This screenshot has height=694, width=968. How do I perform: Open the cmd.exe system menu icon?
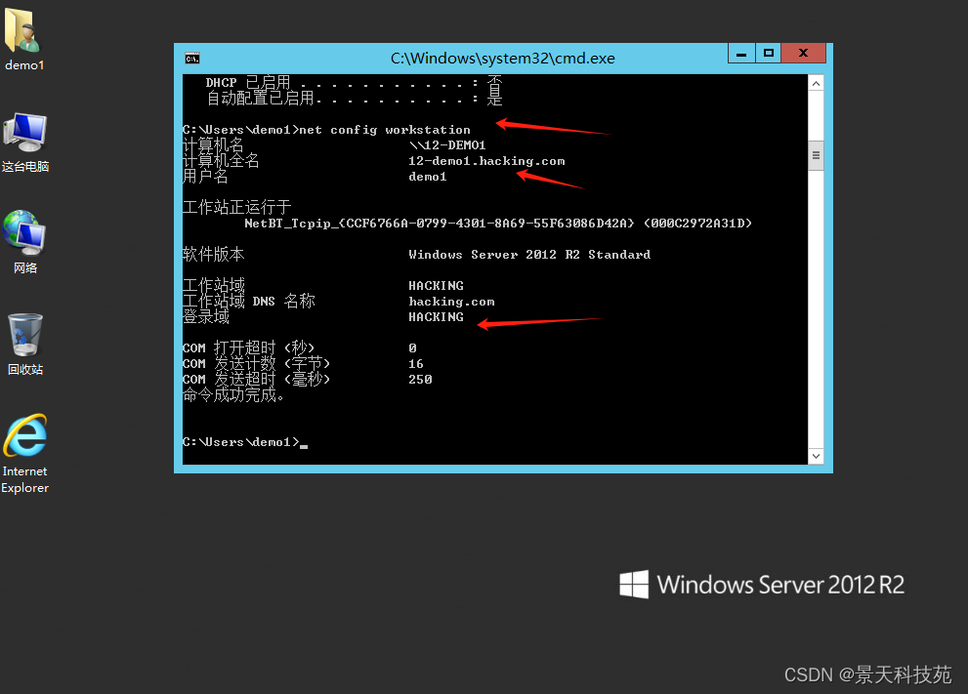tap(192, 59)
